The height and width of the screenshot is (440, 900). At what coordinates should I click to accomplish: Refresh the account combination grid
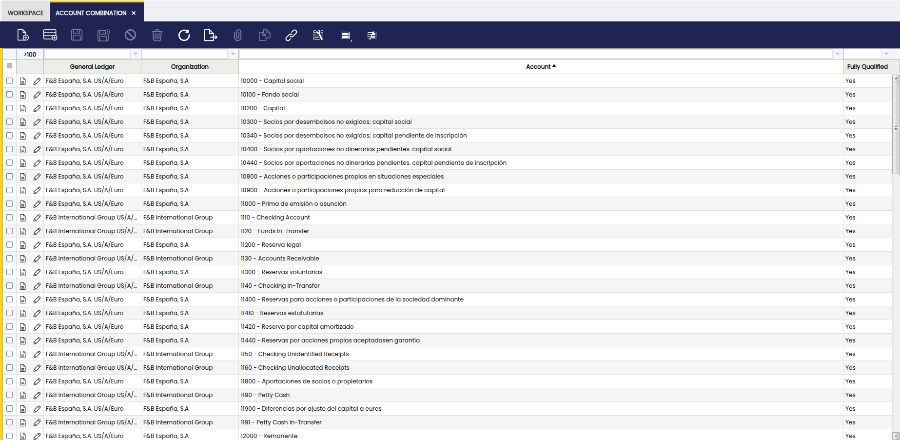pos(184,35)
